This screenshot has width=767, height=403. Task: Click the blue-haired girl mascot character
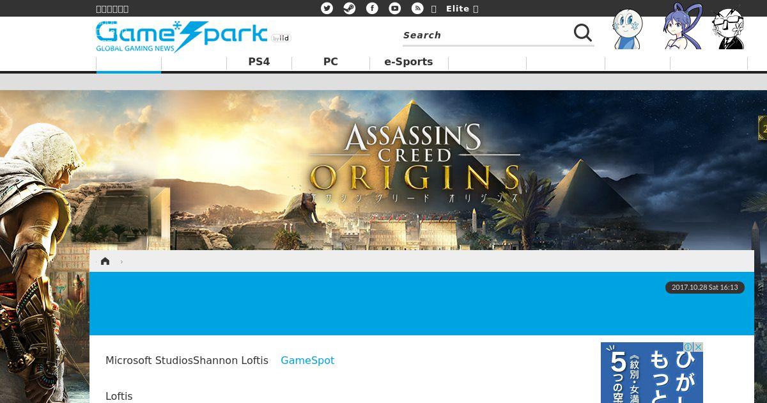click(x=681, y=27)
